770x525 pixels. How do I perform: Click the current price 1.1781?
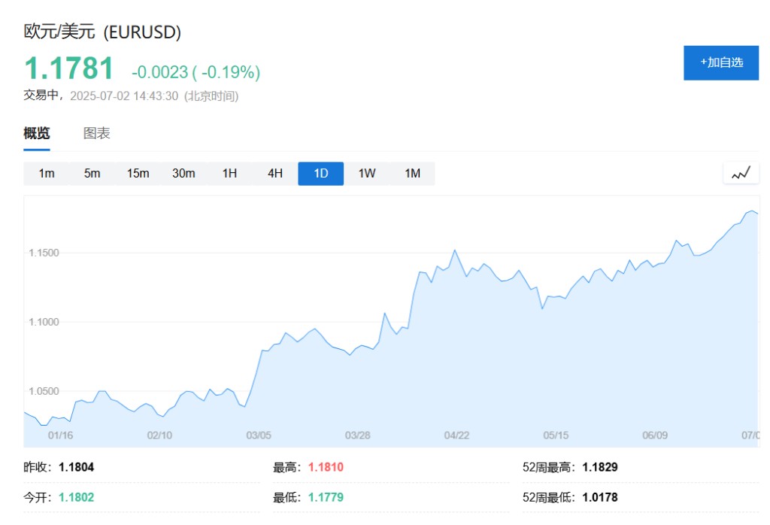(x=68, y=68)
